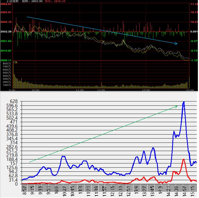
Task: Click the +0.73 percent axis label
Action: pos(194,12)
